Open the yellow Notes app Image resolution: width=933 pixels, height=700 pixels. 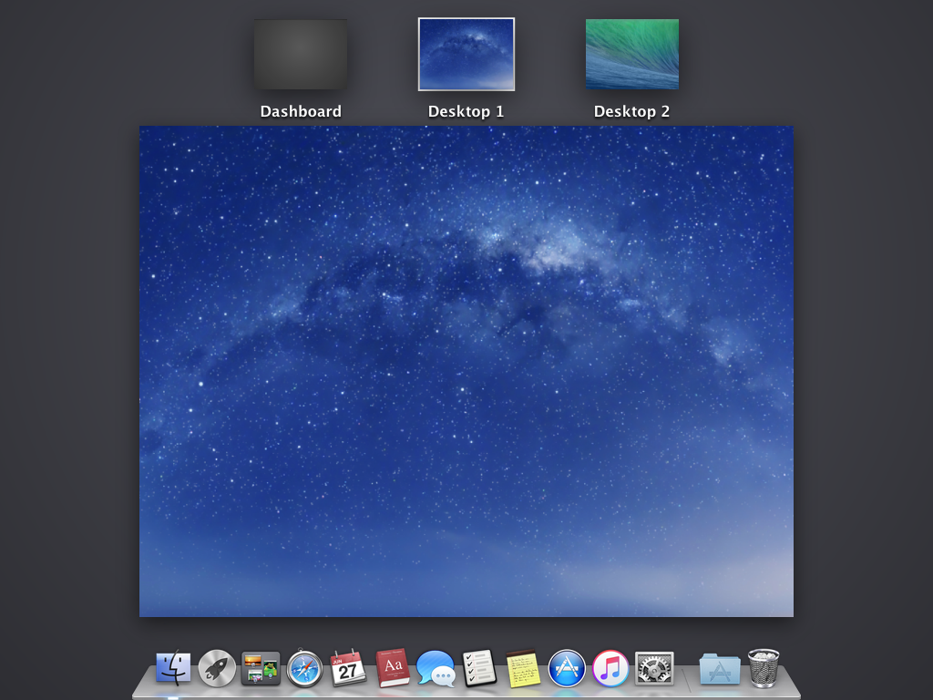click(x=523, y=668)
